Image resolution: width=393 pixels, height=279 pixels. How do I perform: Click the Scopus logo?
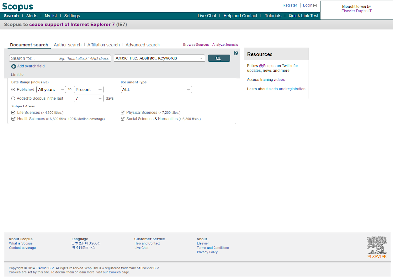point(18,7)
